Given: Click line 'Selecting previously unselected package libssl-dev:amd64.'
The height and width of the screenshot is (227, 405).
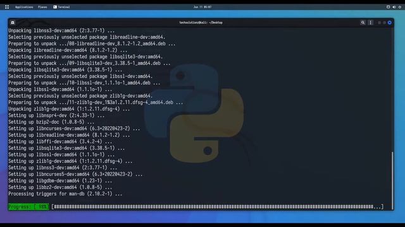Looking at the screenshot, I should [80, 76].
